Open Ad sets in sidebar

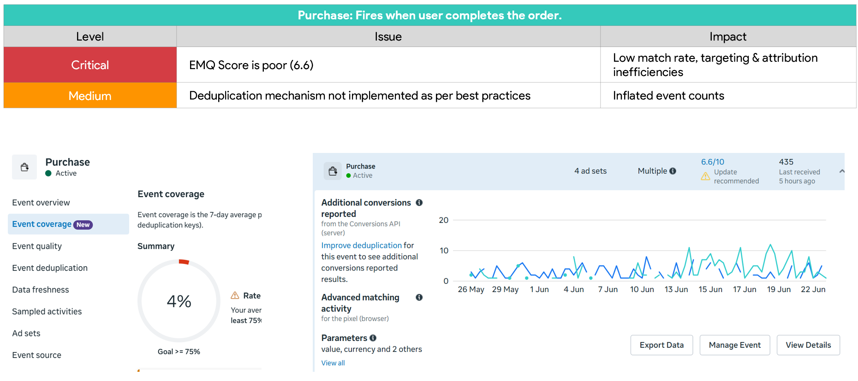[x=26, y=334]
